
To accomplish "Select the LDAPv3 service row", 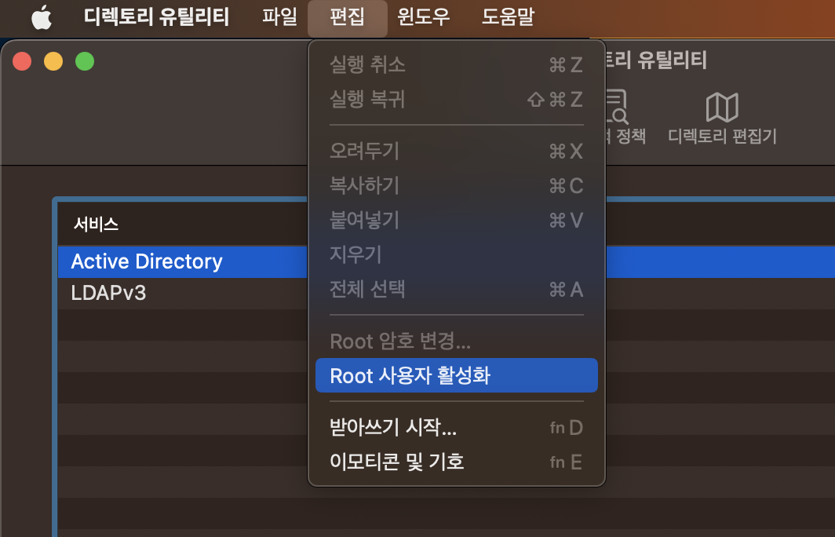I will click(447, 293).
